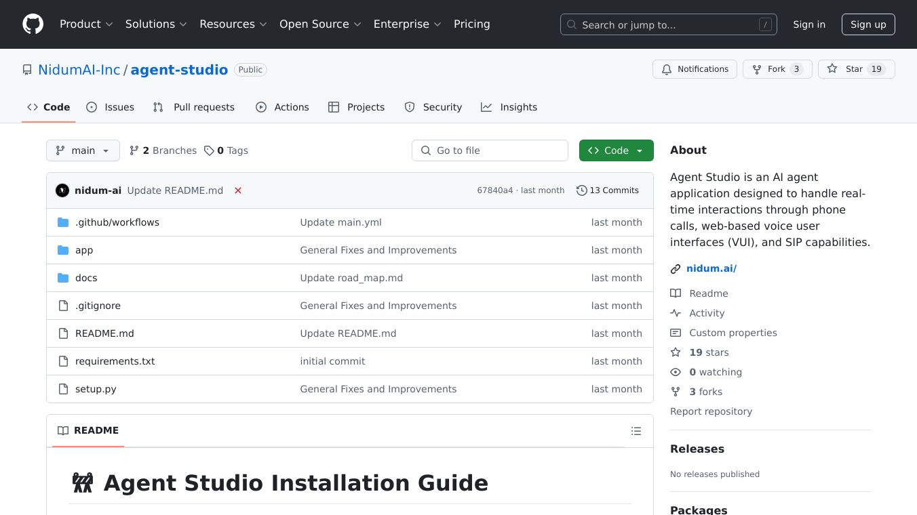Click the Sign up button
This screenshot has height=515, width=917.
(x=868, y=24)
